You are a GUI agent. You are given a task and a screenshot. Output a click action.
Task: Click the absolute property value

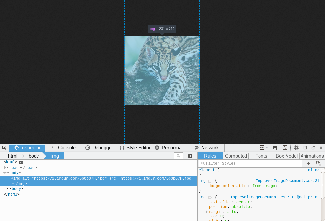[x=241, y=207]
